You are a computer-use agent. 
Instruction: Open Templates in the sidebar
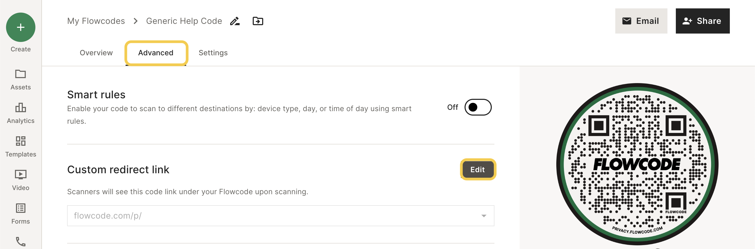click(20, 147)
